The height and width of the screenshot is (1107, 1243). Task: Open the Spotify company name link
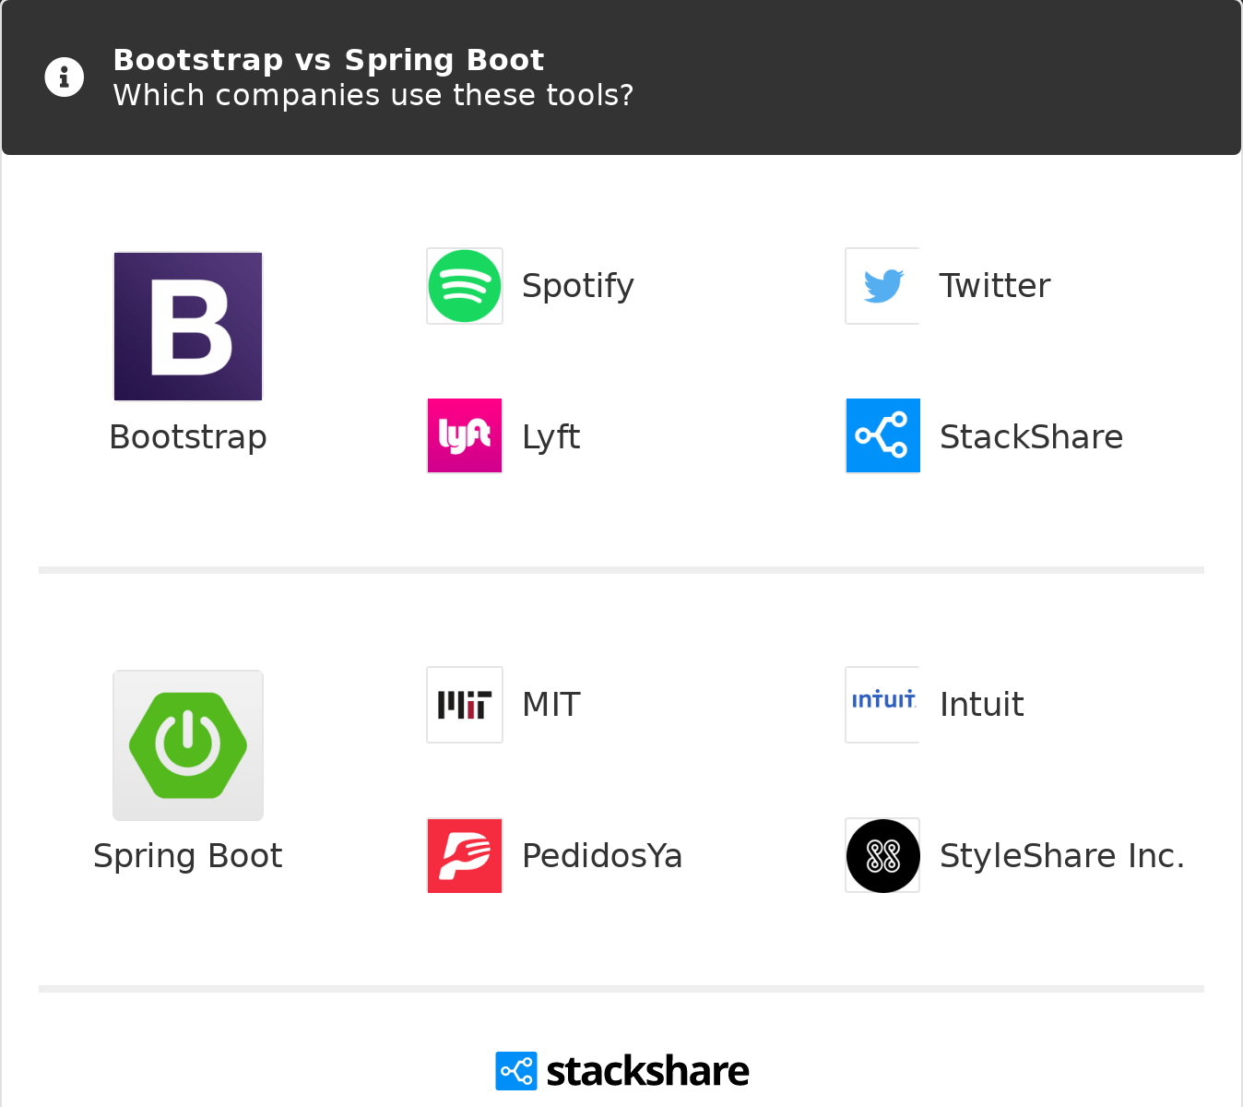pos(578,286)
